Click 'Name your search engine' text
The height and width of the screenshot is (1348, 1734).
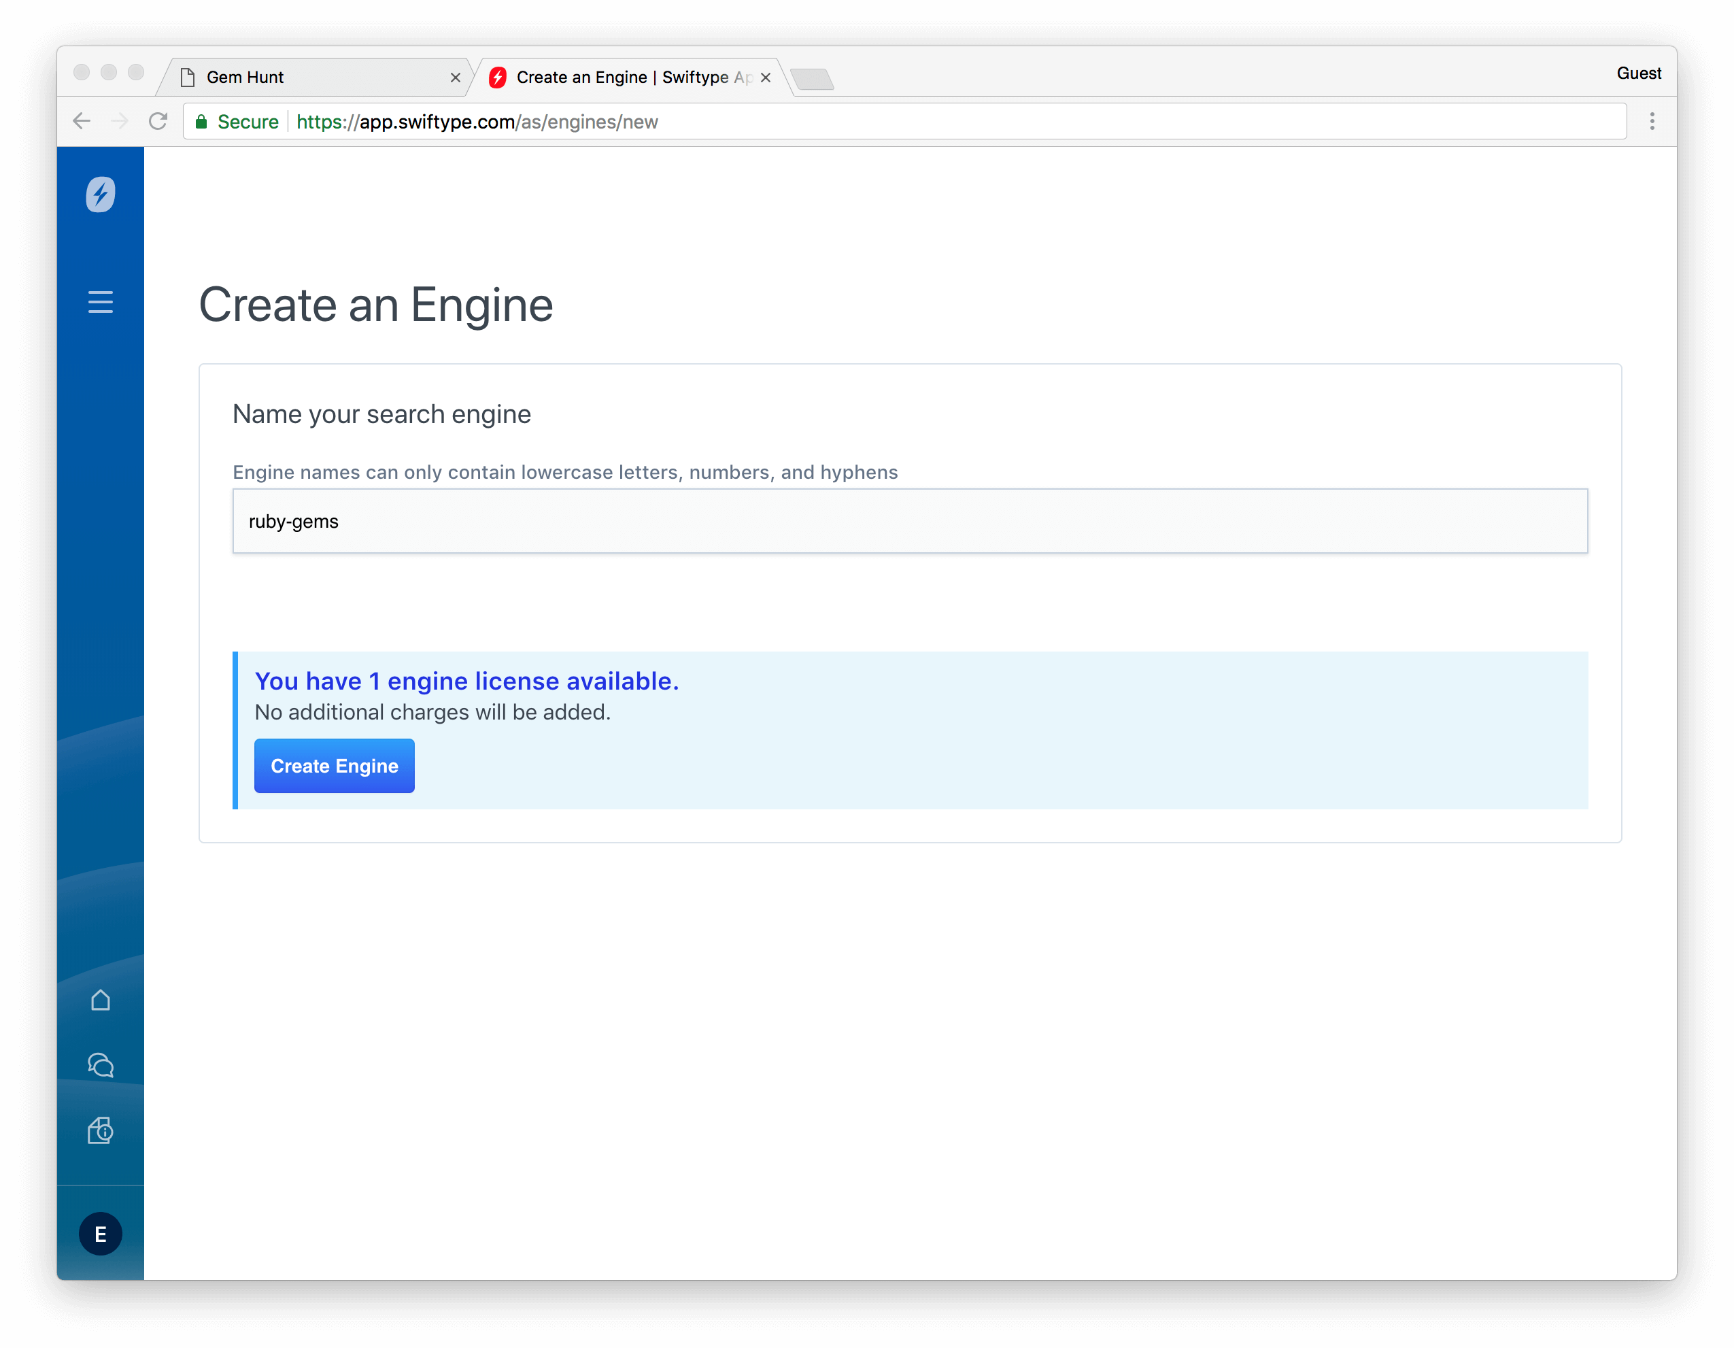pyautogui.click(x=382, y=414)
